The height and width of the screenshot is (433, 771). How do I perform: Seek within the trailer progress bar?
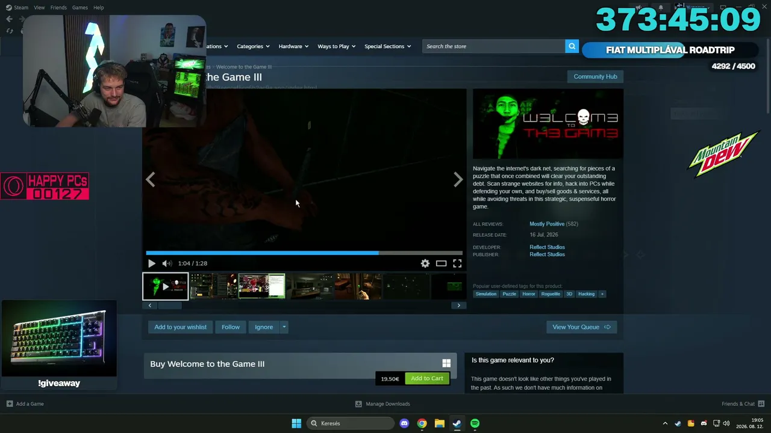[x=304, y=253]
